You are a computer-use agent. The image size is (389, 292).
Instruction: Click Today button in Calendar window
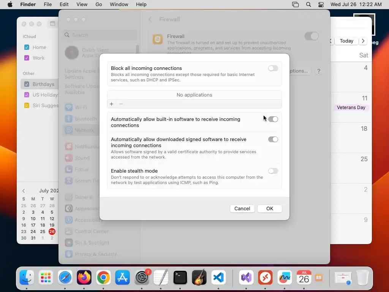[346, 41]
